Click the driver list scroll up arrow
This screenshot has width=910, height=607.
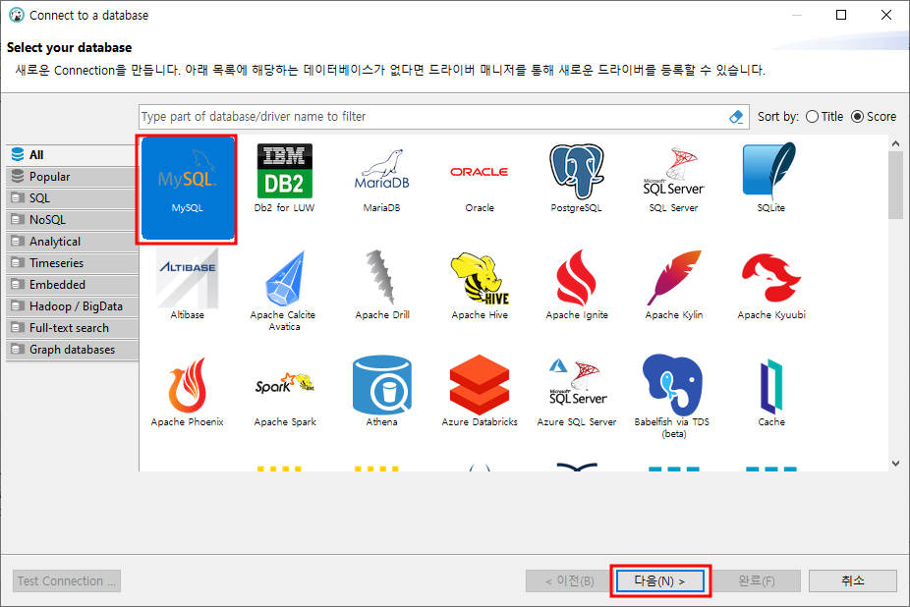[895, 143]
